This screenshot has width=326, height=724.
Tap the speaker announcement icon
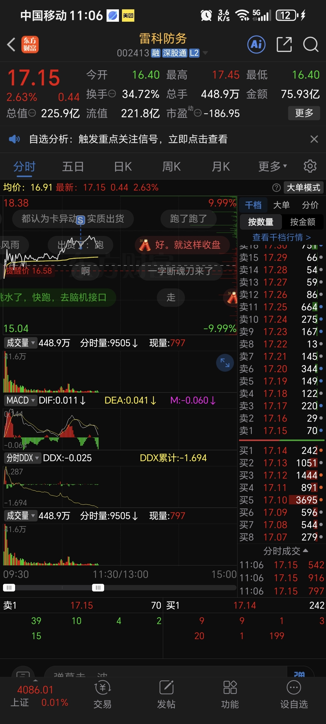(14, 139)
